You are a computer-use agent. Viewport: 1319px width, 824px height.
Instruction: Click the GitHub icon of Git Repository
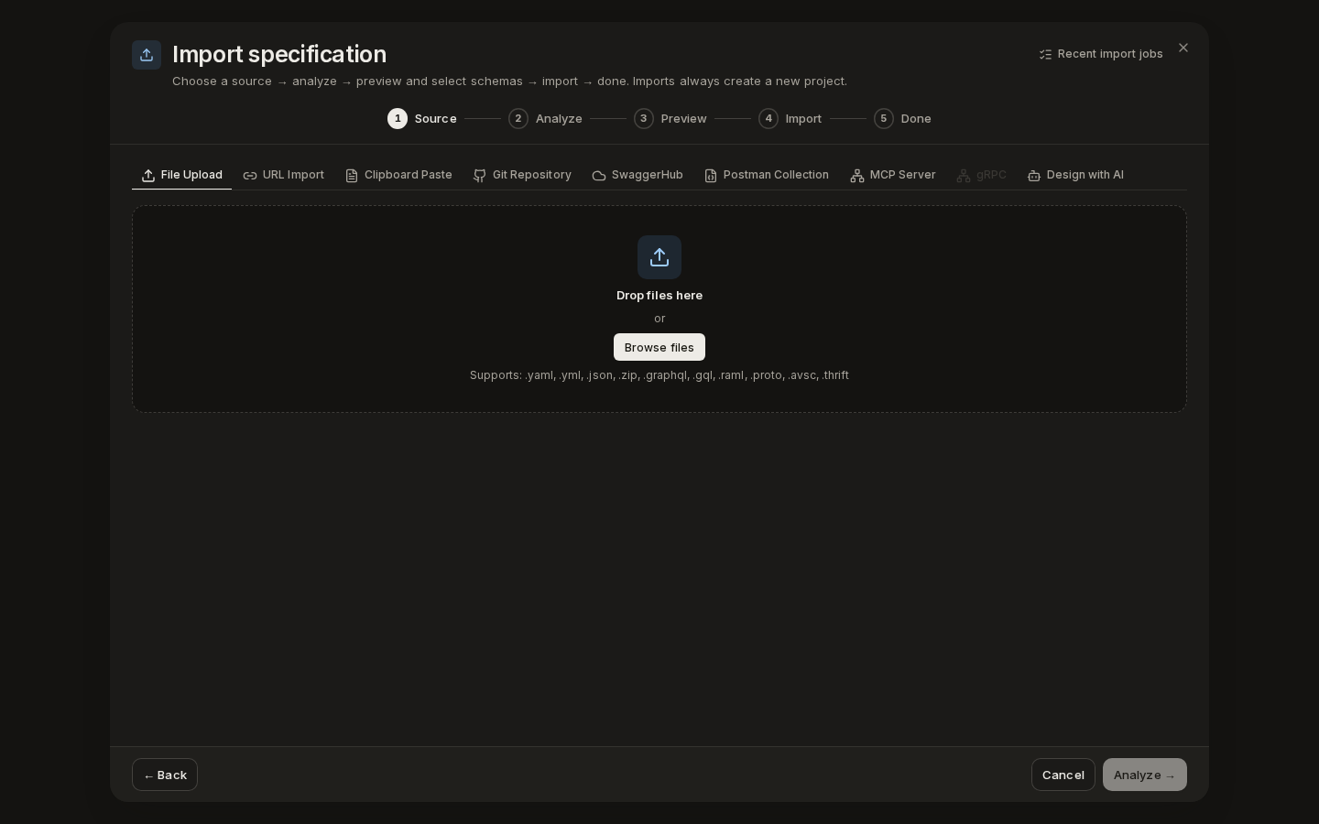[480, 176]
